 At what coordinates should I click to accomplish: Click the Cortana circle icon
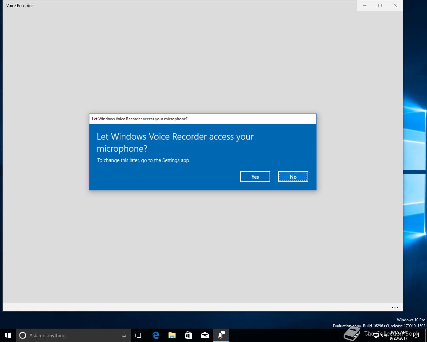[23, 335]
